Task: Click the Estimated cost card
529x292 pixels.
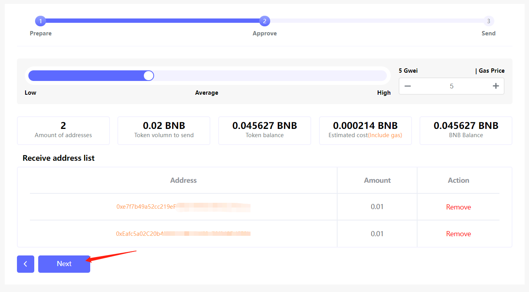Action: click(366, 130)
